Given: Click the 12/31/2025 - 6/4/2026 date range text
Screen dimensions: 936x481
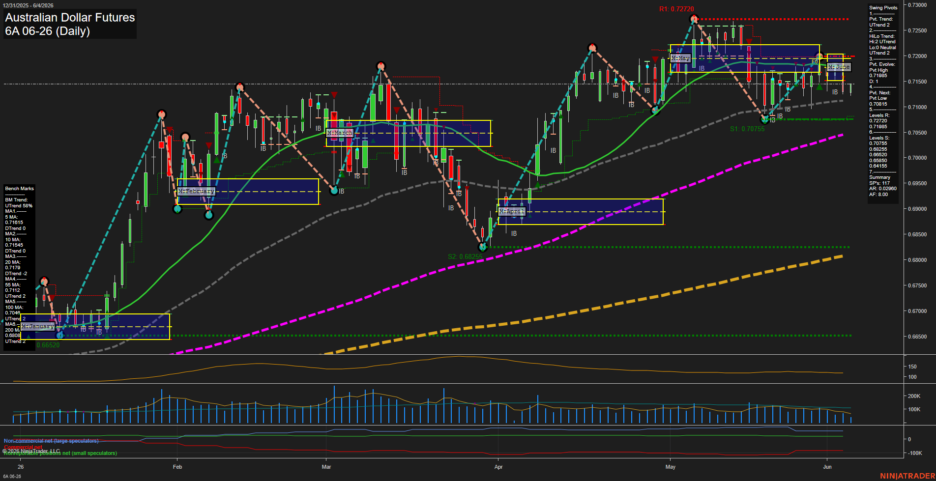Looking at the screenshot, I should coord(28,5).
